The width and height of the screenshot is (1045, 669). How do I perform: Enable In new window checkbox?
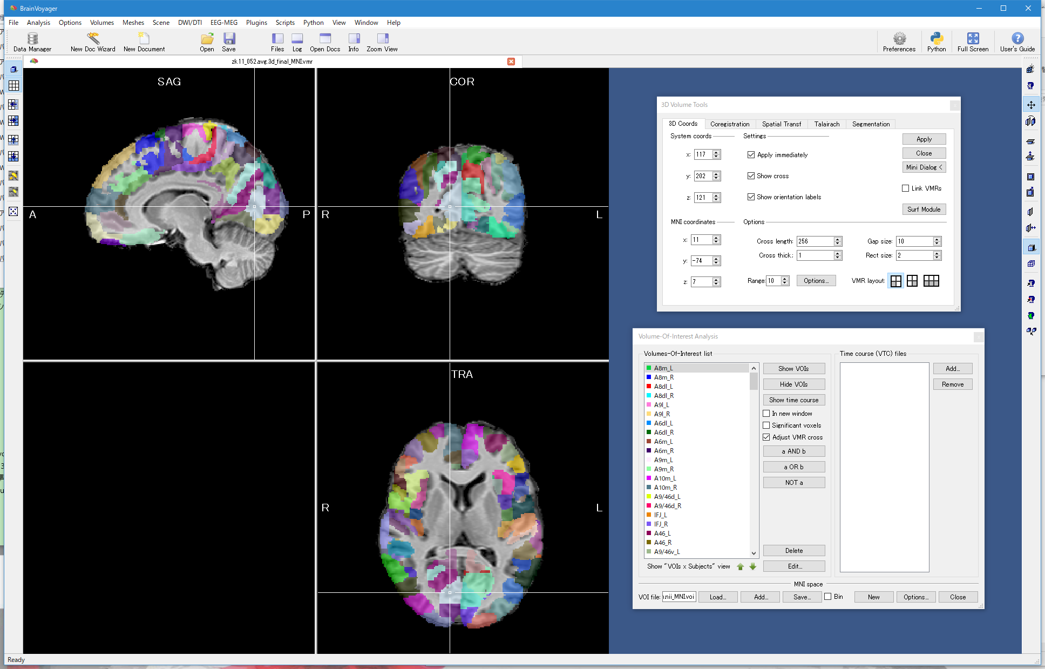tap(766, 414)
